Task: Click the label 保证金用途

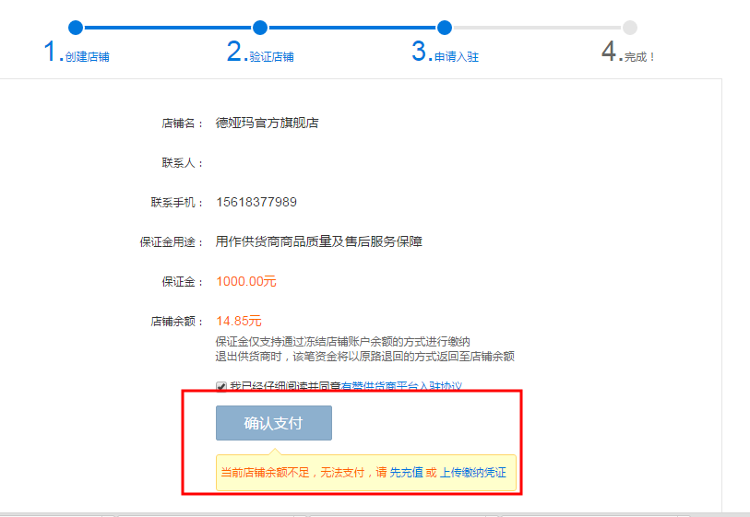Action: (x=171, y=242)
